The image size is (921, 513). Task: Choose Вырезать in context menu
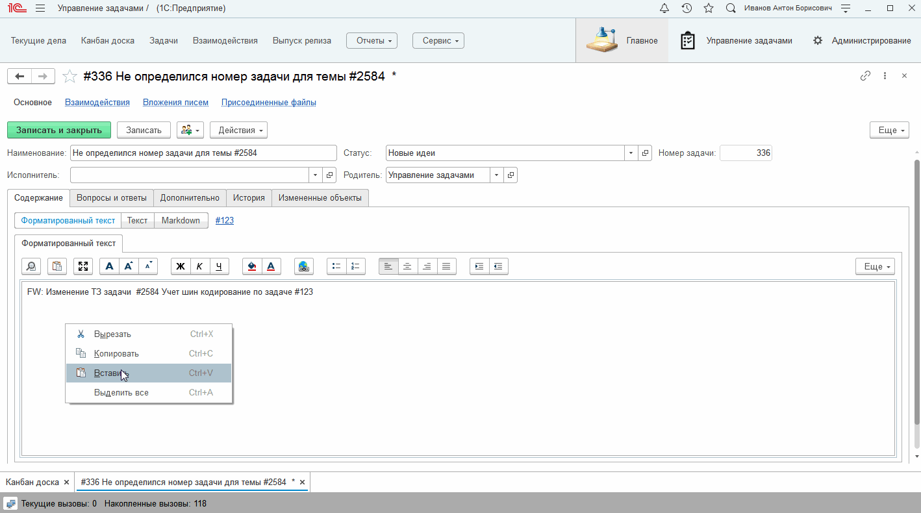[149, 334]
